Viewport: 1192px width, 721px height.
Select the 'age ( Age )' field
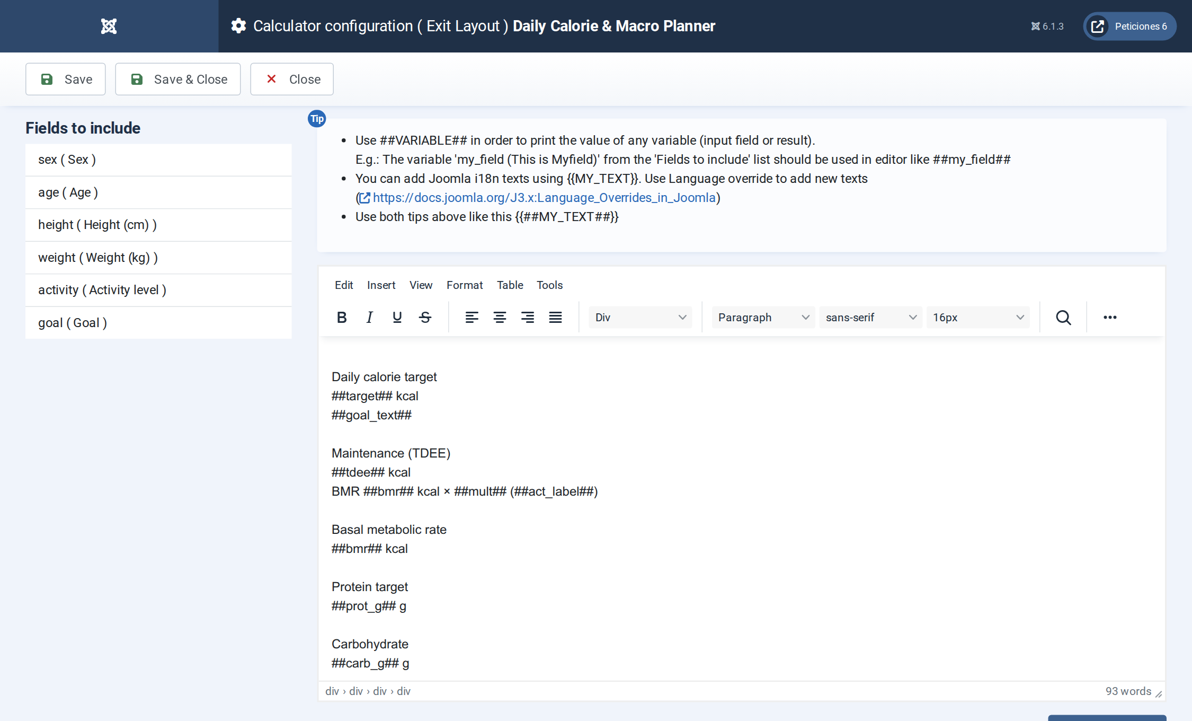(x=158, y=192)
